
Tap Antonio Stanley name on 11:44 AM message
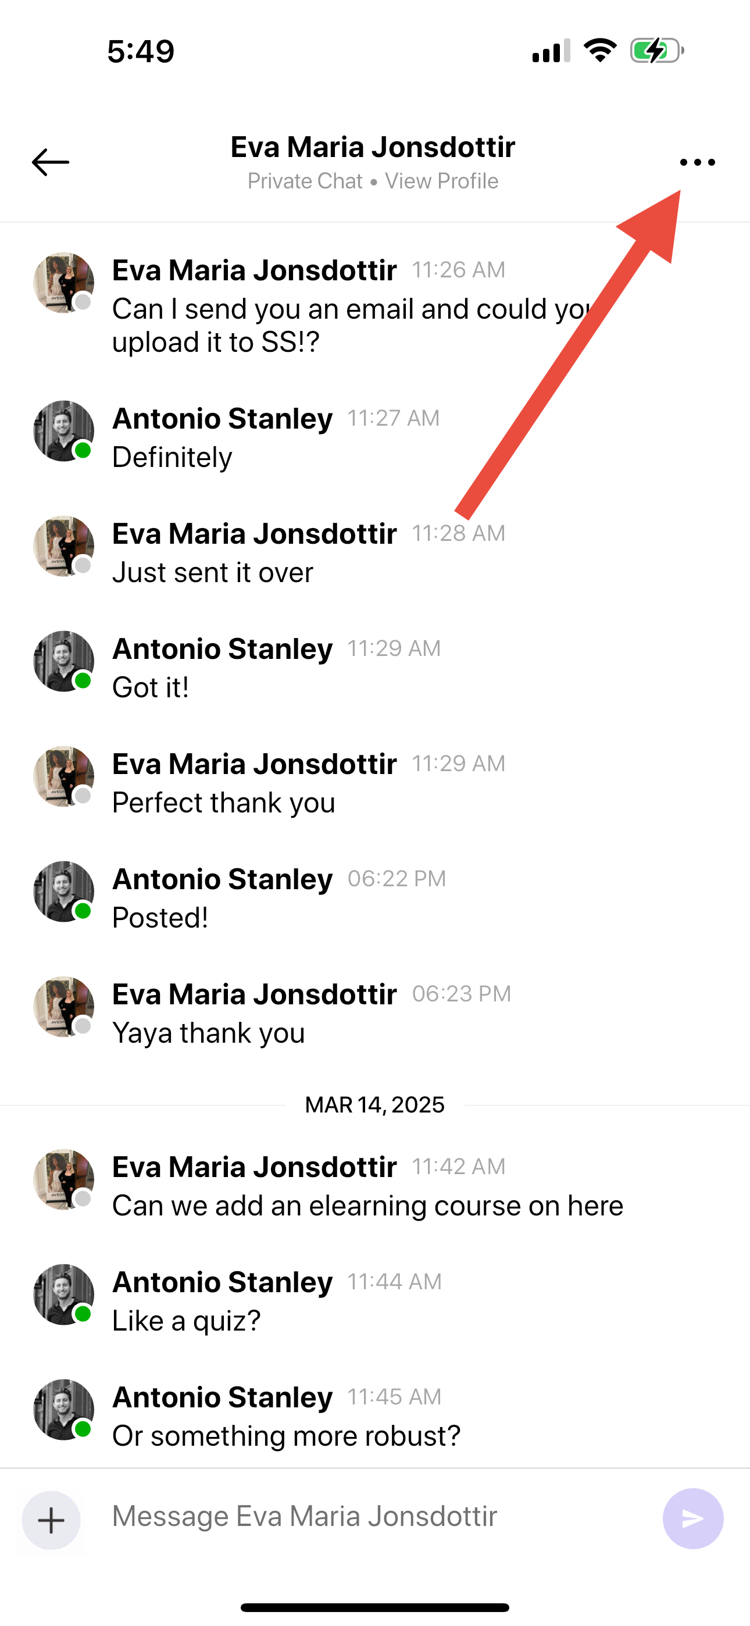222,1281
